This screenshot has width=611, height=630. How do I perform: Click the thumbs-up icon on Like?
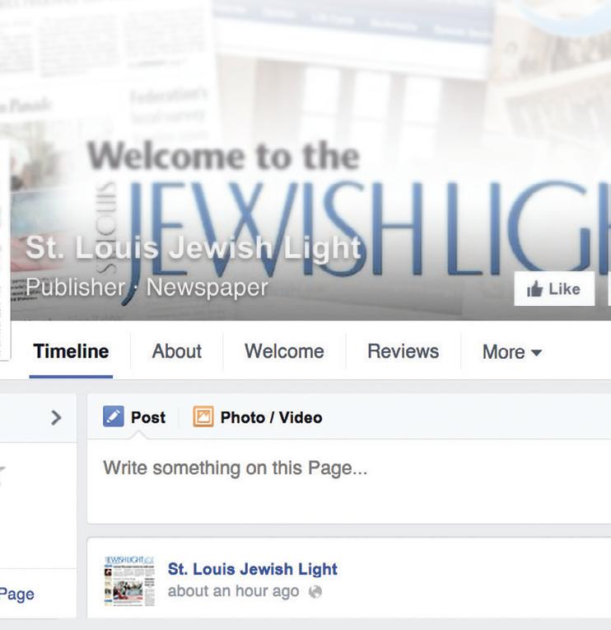coord(534,289)
